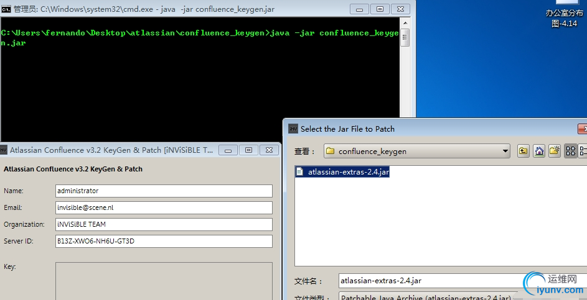Click the cmd window system icon
Image resolution: width=587 pixels, height=300 pixels.
[6, 9]
